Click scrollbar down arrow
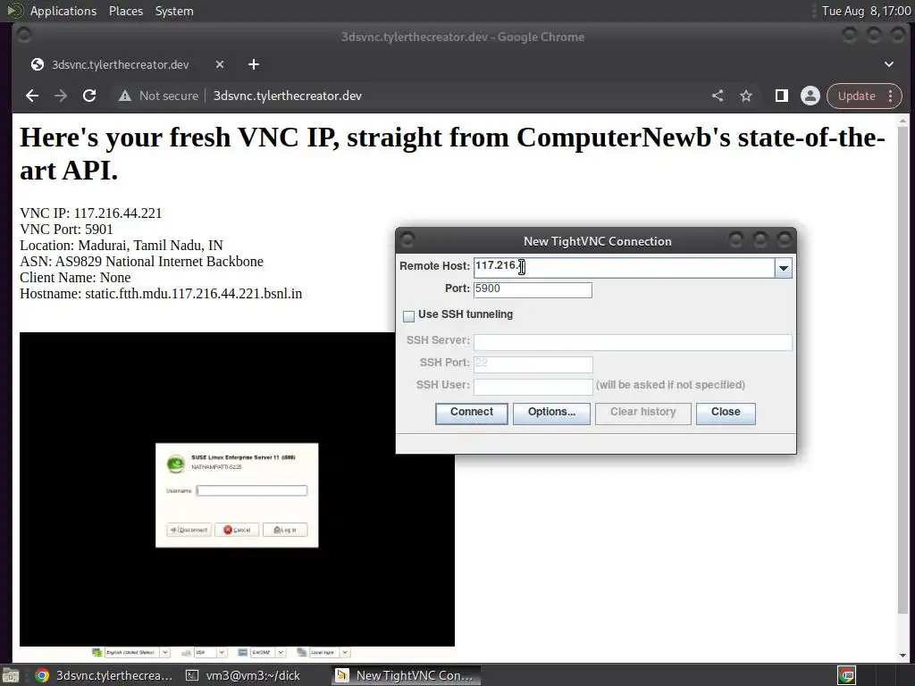915x686 pixels. [x=902, y=655]
